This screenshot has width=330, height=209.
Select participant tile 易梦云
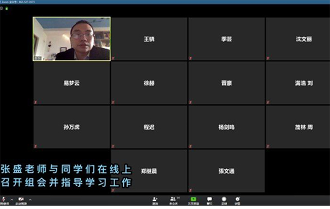click(x=72, y=83)
